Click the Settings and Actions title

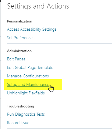[38, 6]
